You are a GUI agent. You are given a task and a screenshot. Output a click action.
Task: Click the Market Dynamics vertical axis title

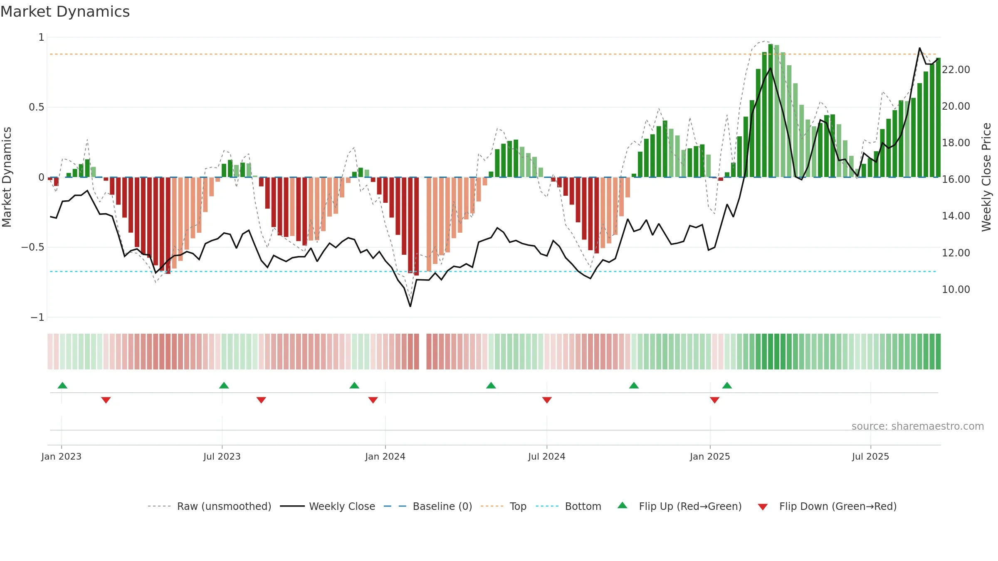click(x=7, y=177)
